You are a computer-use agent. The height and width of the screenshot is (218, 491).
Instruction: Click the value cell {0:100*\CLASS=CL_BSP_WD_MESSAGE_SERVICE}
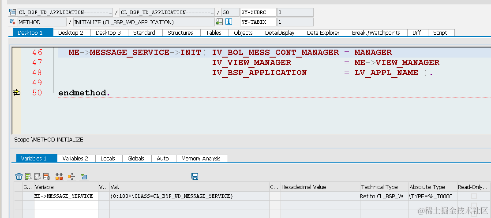[189, 196]
